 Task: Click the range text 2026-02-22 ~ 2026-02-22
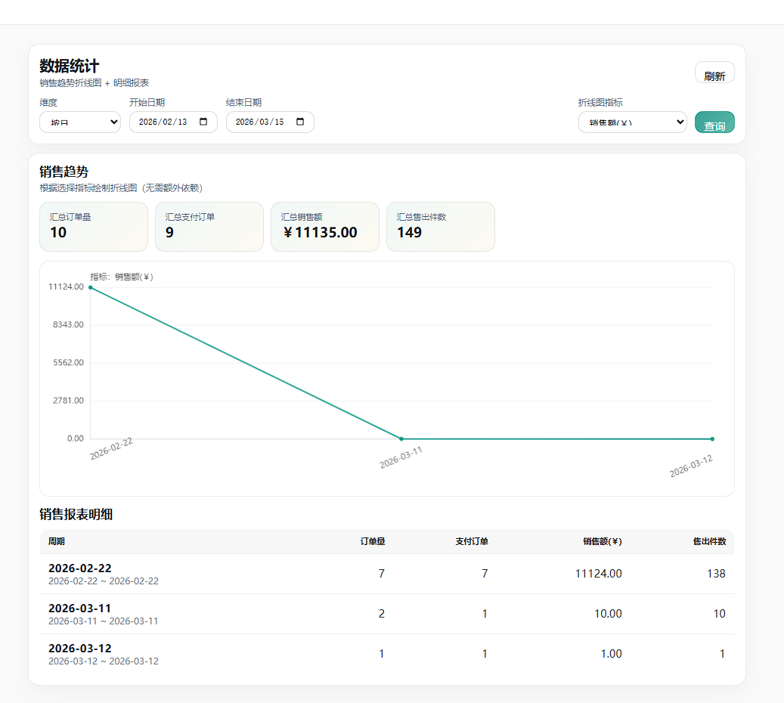[x=104, y=581]
